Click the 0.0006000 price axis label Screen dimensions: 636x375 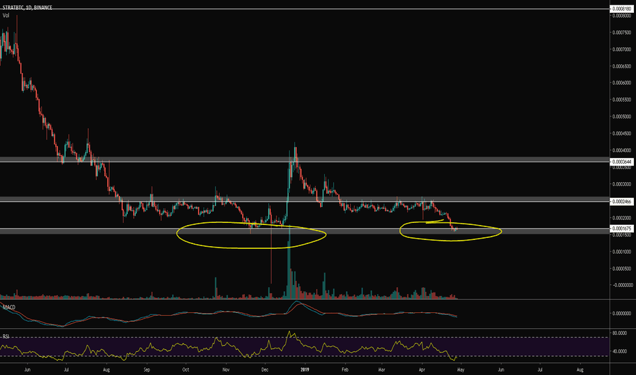622,82
